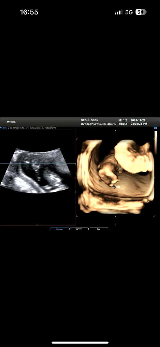Click the blue R icon above color bar
Viewport: 160px width, 347px height.
156,128
